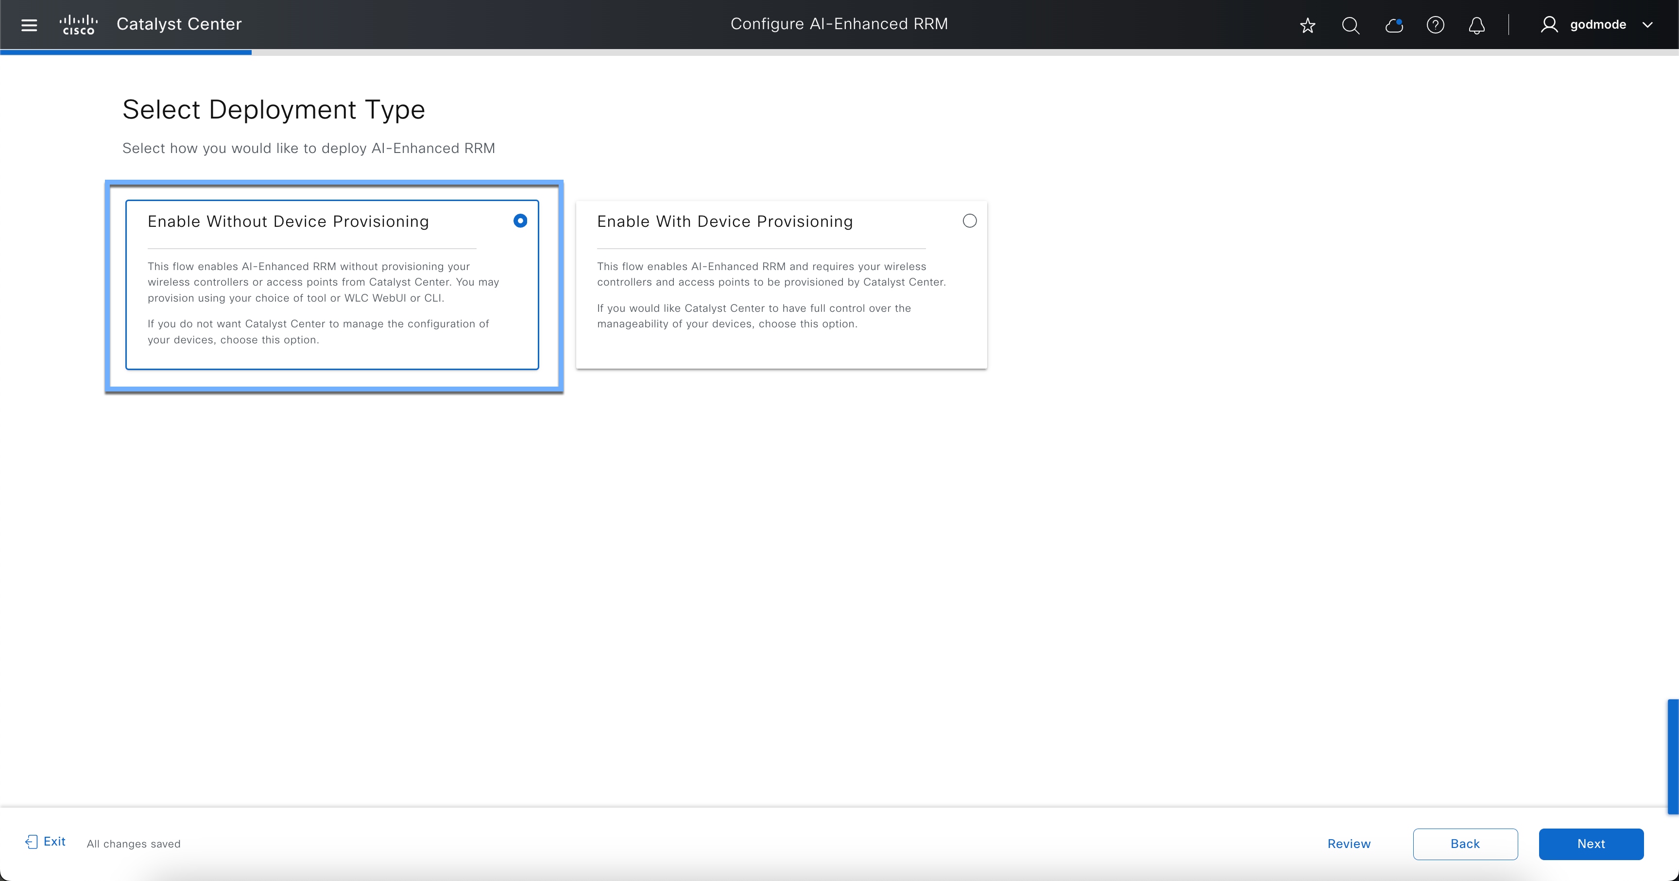Screen dimensions: 1679x881
Task: Open the notifications bell
Action: tap(1477, 25)
